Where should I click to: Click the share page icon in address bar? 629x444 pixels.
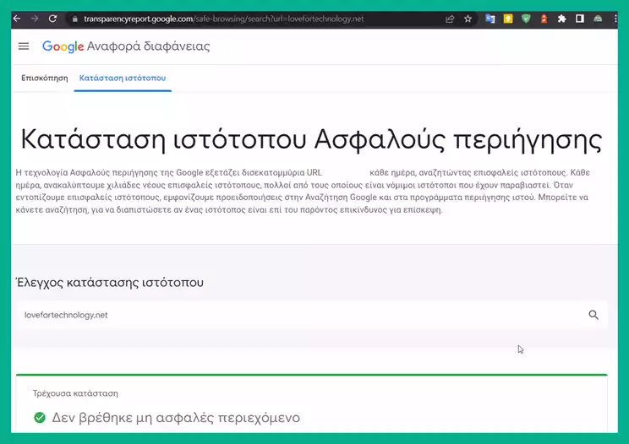point(450,19)
